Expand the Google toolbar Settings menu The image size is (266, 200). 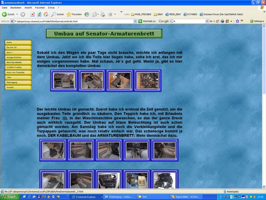pos(258,21)
